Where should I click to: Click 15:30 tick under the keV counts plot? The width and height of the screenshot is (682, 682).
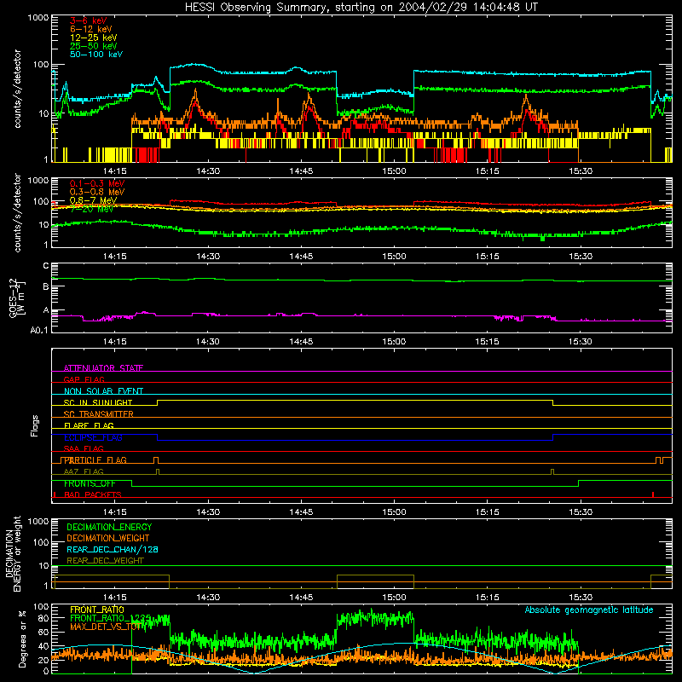[x=581, y=171]
